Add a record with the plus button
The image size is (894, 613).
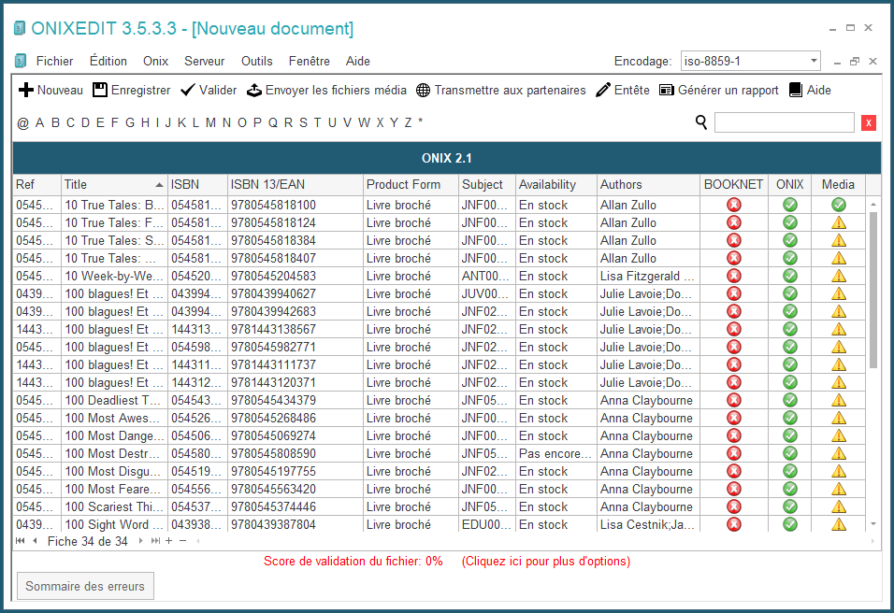click(x=168, y=541)
